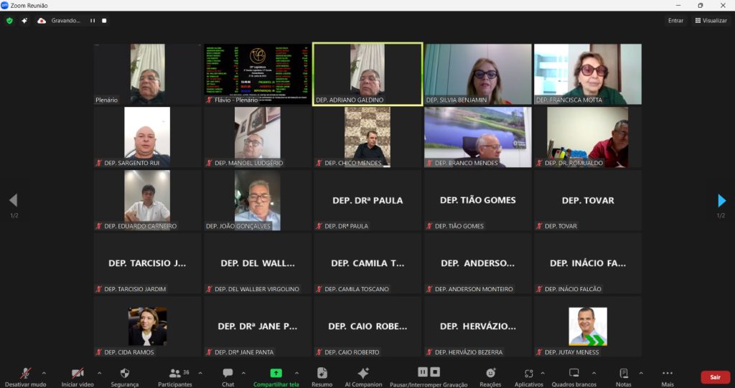Toggle the Desativar mudo microphone button
Screen dimensions: 735x388
coord(25,376)
